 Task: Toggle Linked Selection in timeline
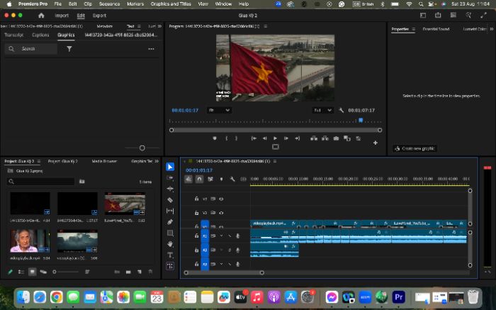pyautogui.click(x=210, y=179)
